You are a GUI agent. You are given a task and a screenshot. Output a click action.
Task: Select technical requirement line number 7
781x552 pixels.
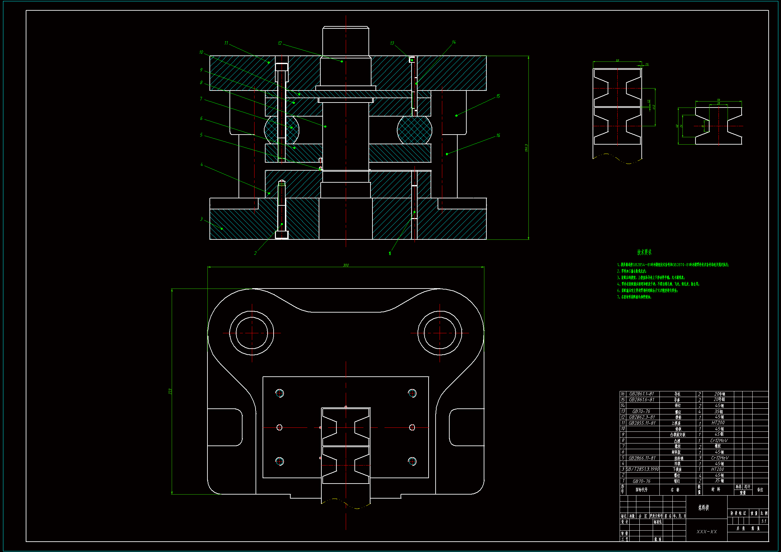634,297
